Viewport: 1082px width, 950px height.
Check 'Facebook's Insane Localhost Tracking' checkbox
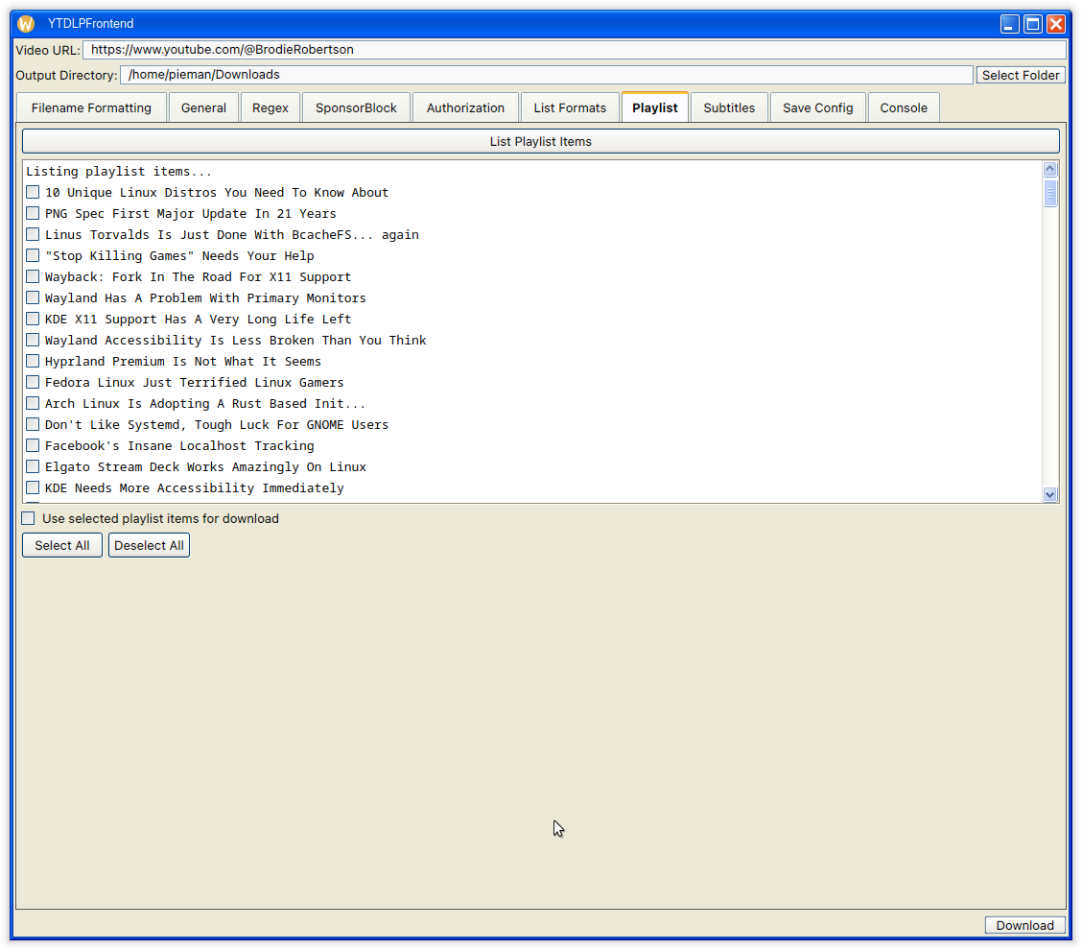(x=33, y=445)
